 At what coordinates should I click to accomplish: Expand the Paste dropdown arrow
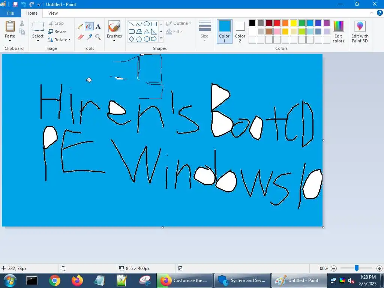click(x=10, y=40)
